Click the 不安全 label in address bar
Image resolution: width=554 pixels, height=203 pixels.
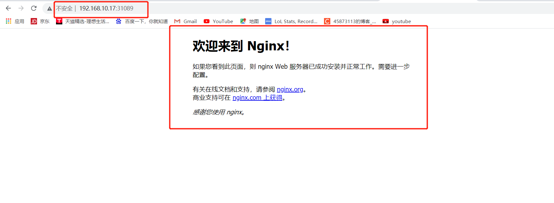(64, 9)
